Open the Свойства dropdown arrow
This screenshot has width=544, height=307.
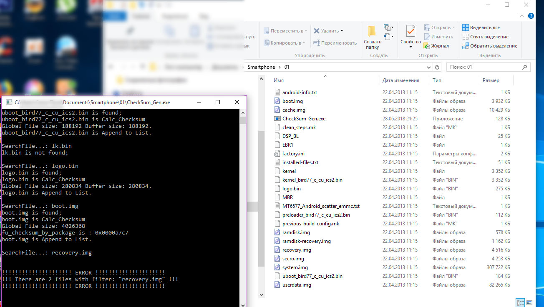point(411,47)
